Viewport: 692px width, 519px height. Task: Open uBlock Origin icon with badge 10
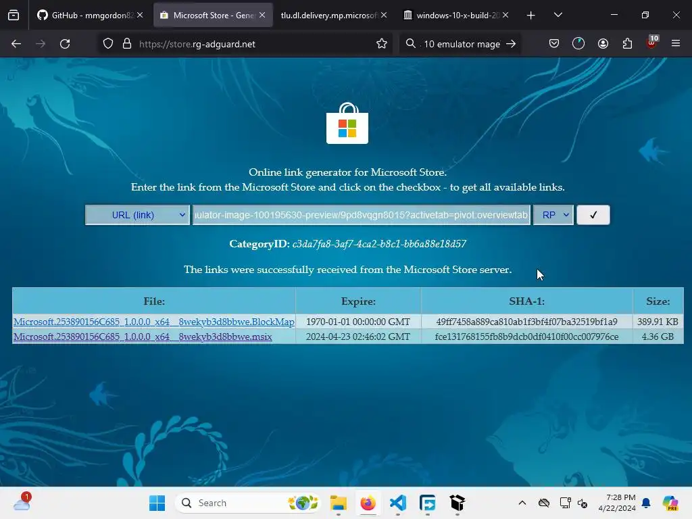[x=652, y=43]
